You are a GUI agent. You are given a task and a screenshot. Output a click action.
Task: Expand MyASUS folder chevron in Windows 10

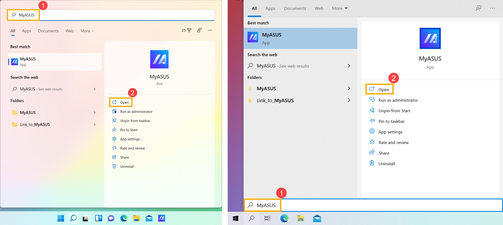349,88
